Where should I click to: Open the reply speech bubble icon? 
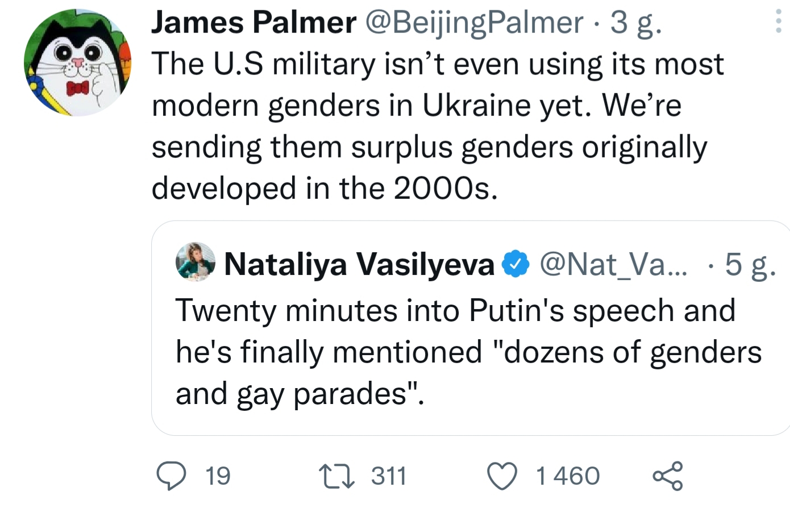pyautogui.click(x=171, y=476)
